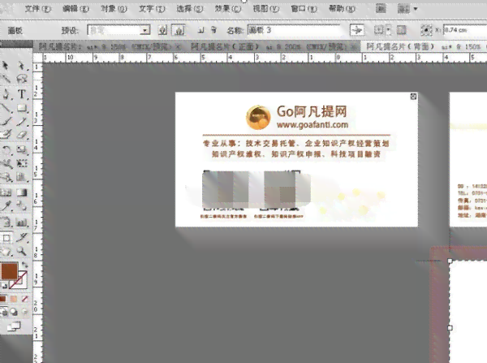The image size is (487, 363).
Task: Select the Eraser tool
Action: coord(21,135)
